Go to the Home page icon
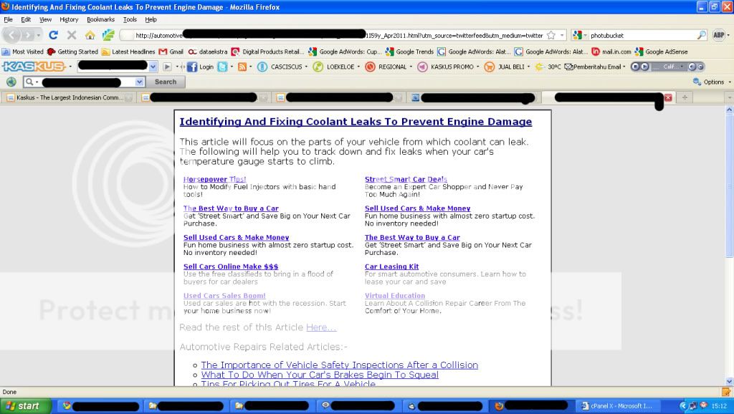The image size is (734, 414). 90,35
